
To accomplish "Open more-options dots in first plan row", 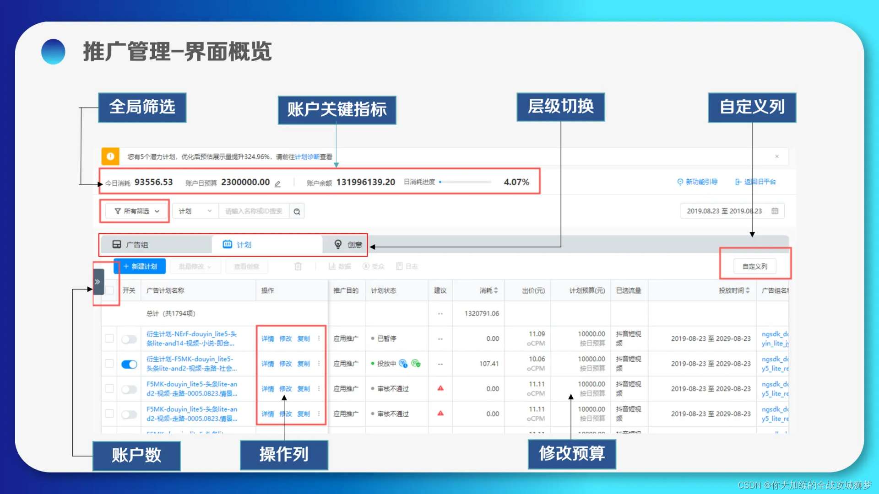I will 319,338.
